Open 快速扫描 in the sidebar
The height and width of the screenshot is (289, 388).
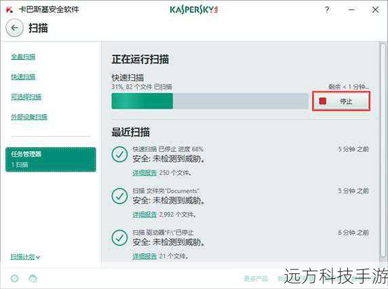click(23, 77)
